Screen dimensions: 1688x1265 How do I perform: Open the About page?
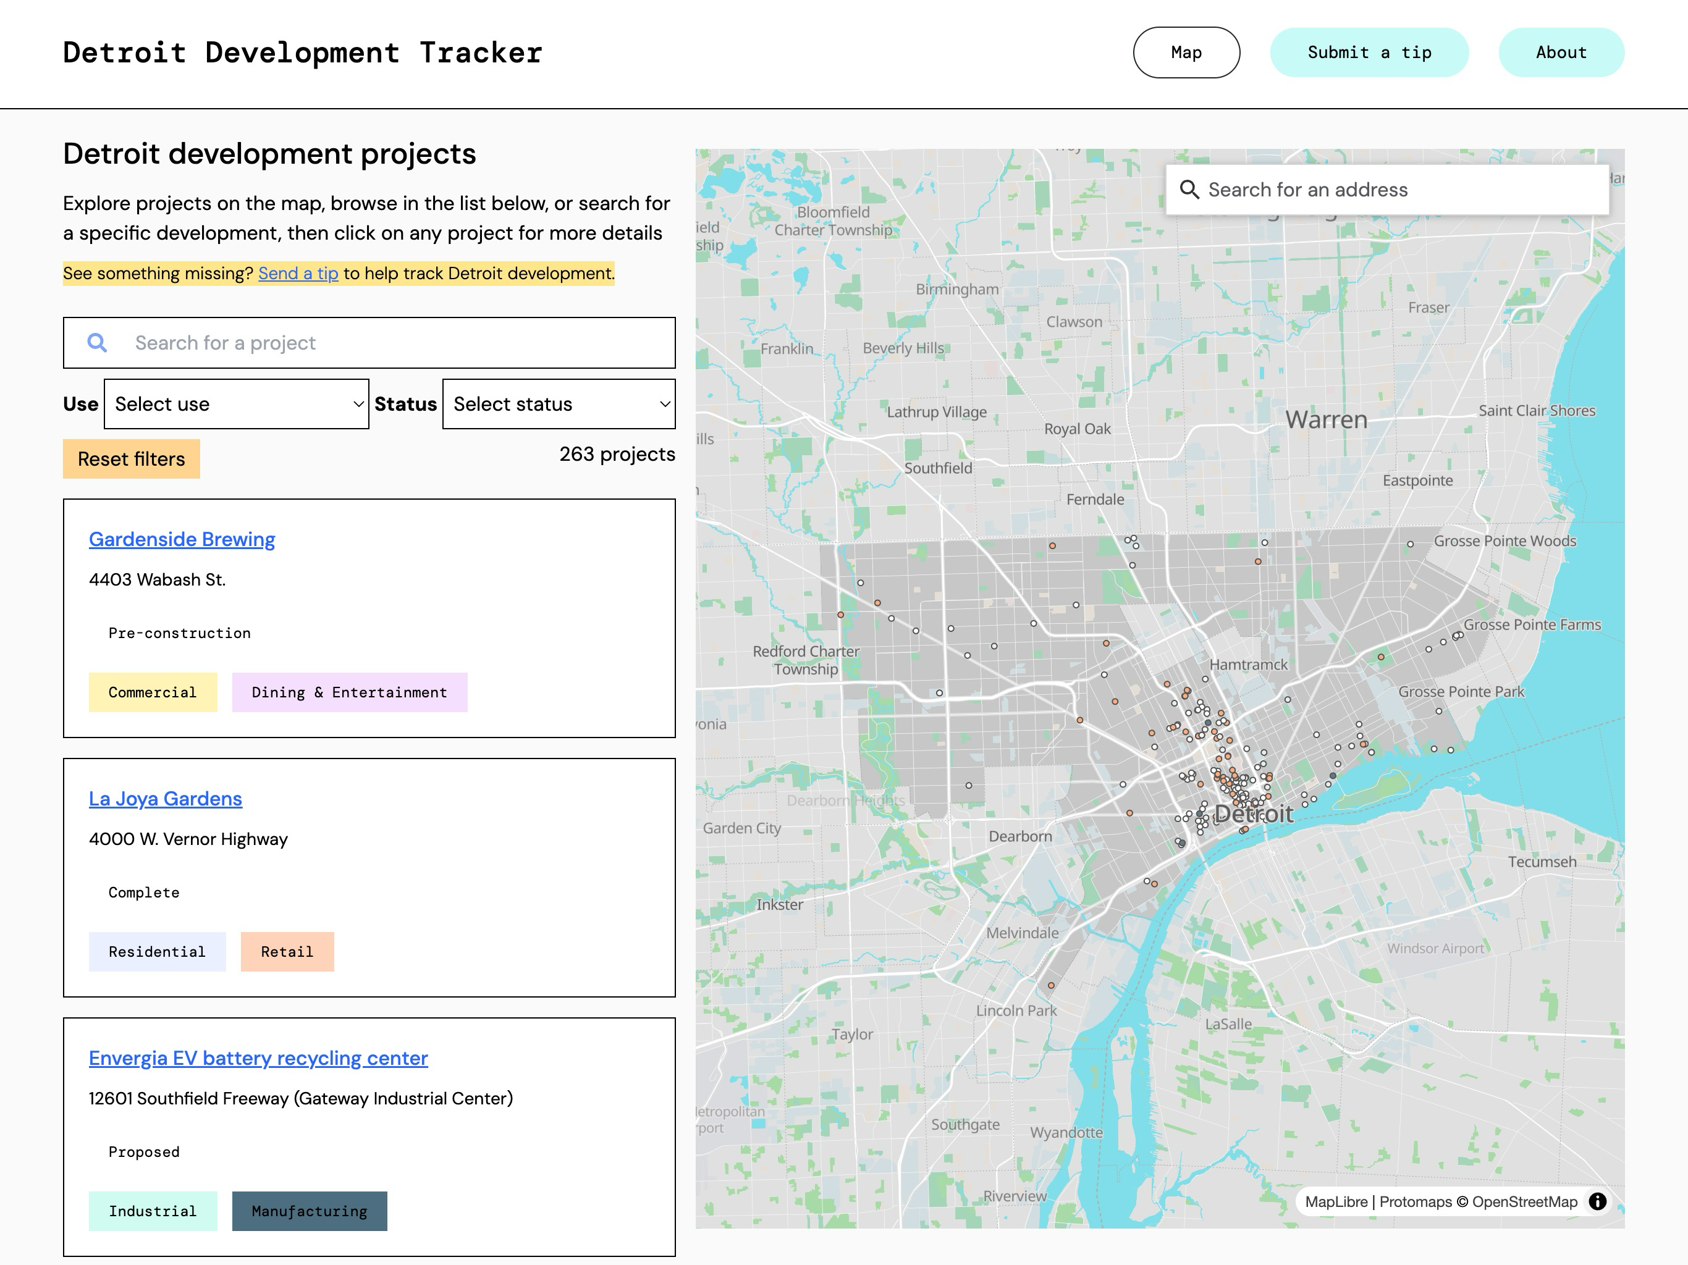1561,52
